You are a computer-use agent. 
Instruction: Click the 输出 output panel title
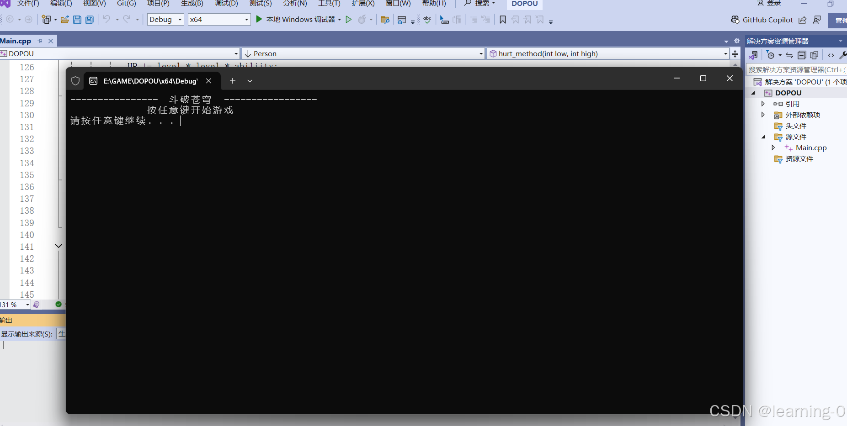pos(6,320)
